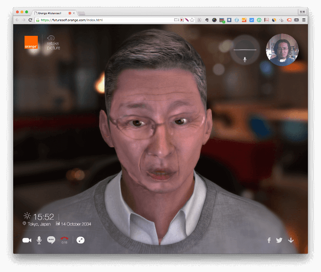The width and height of the screenshot is (321, 272).
Task: Open the chat speech bubble icon
Action: click(x=51, y=240)
